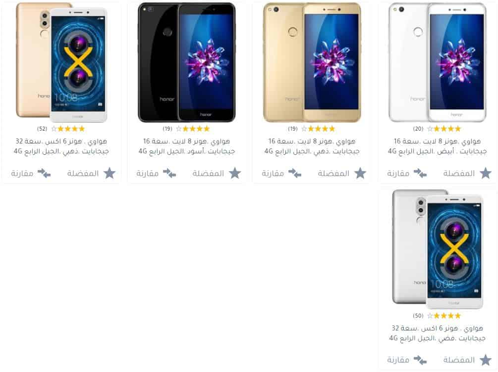
Task: Open the black Honor 8 Lite product image
Action: pyautogui.click(x=187, y=62)
